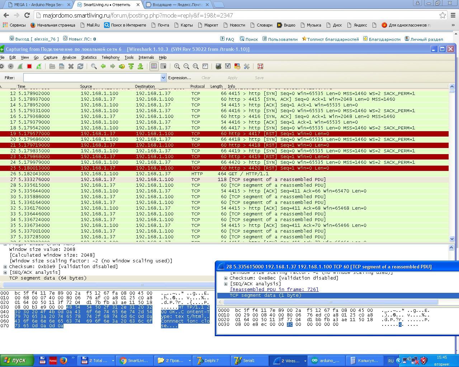Click the Expression... button
Viewport: 459px width, 367px height.
[179, 78]
